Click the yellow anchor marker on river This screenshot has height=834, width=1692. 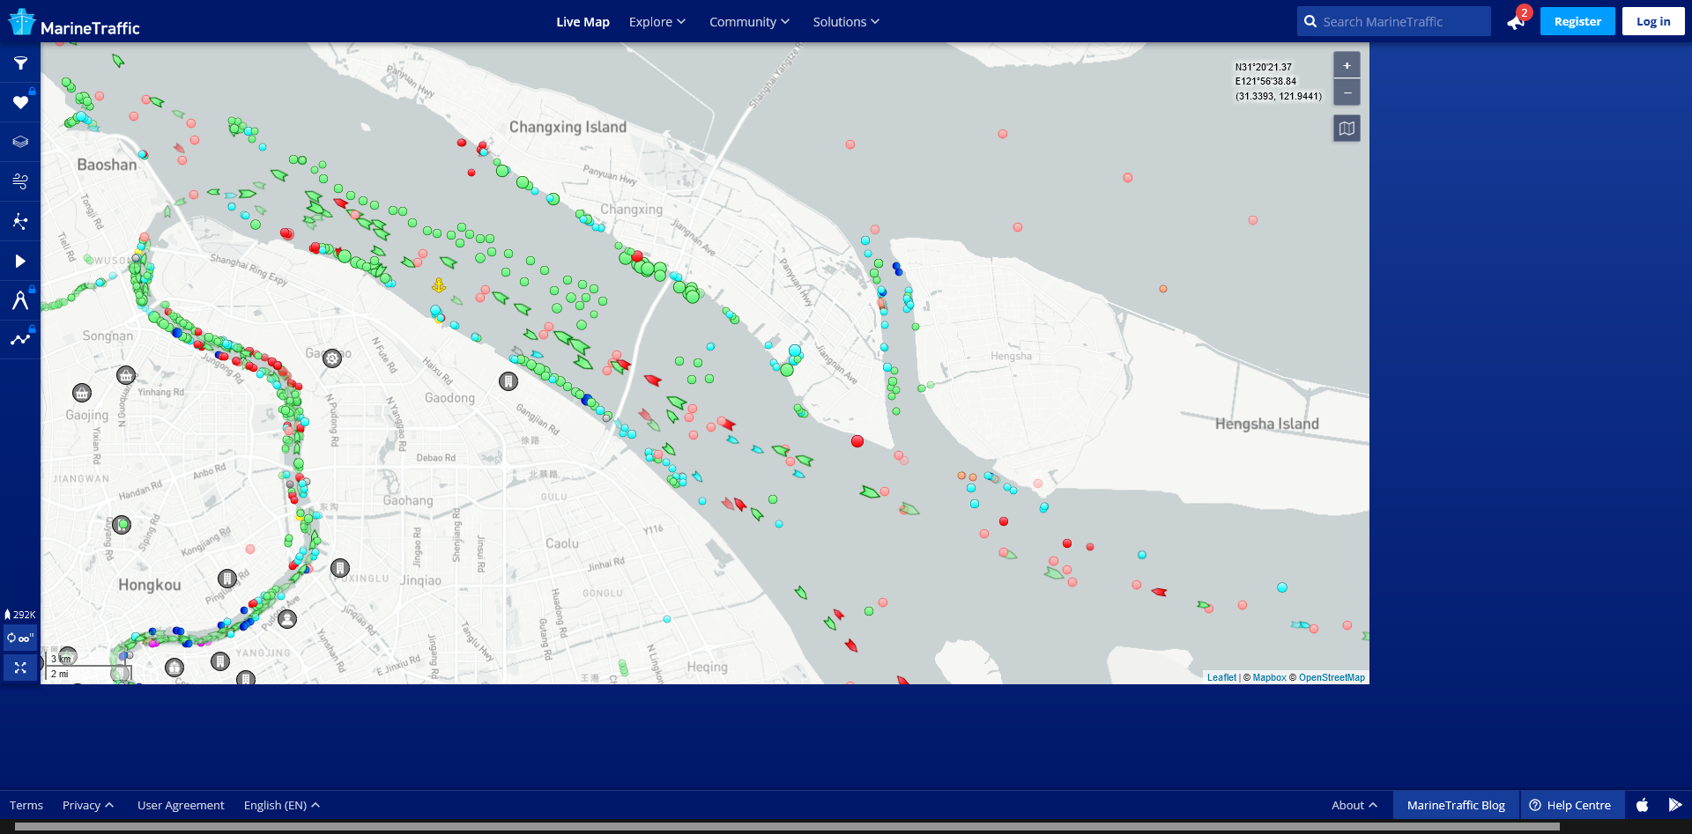(439, 285)
